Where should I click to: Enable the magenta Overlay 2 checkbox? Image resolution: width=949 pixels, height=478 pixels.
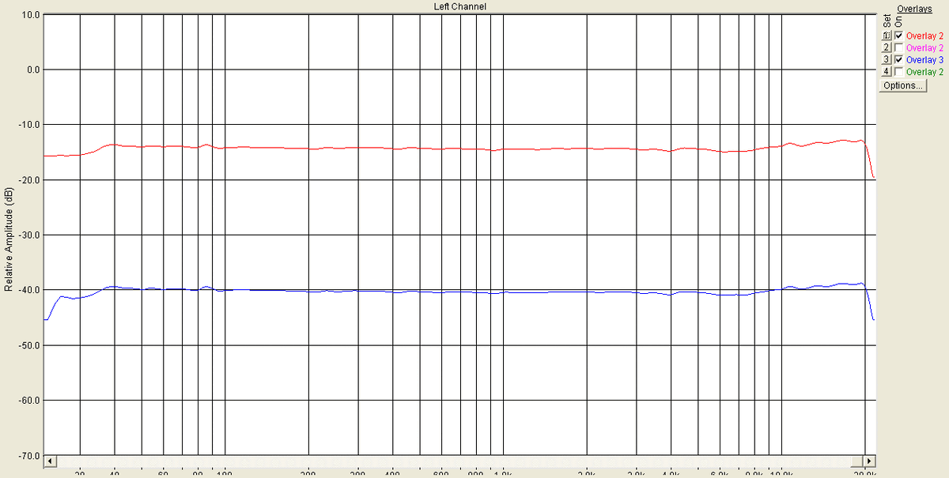click(x=898, y=47)
